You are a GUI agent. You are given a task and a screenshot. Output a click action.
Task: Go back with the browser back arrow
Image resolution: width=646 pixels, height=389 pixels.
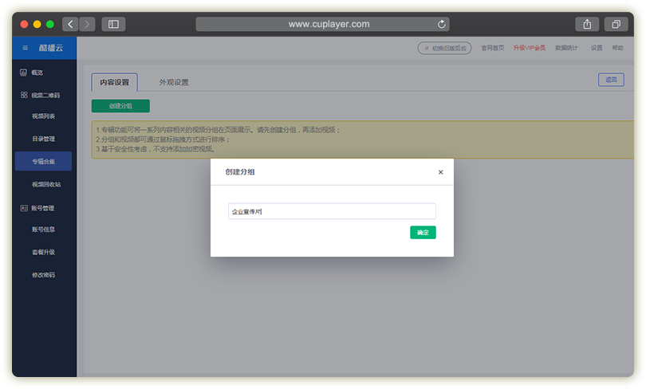point(70,24)
